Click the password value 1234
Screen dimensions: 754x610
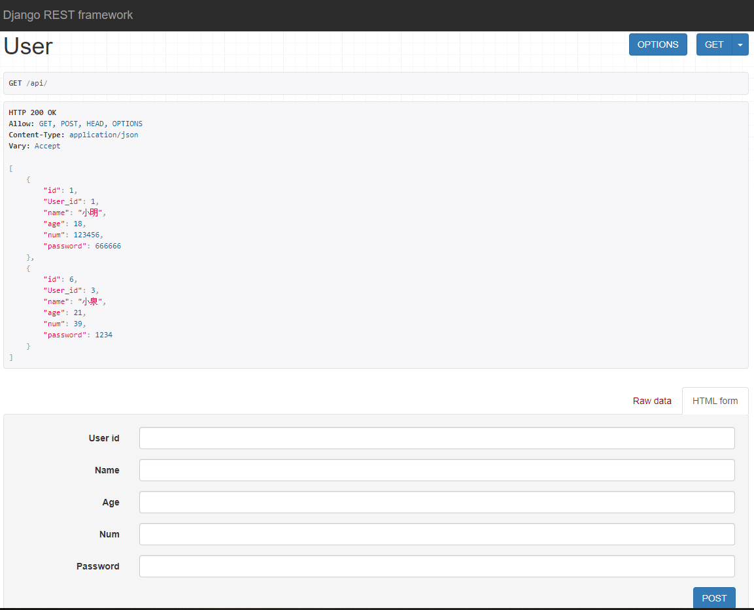click(x=104, y=335)
